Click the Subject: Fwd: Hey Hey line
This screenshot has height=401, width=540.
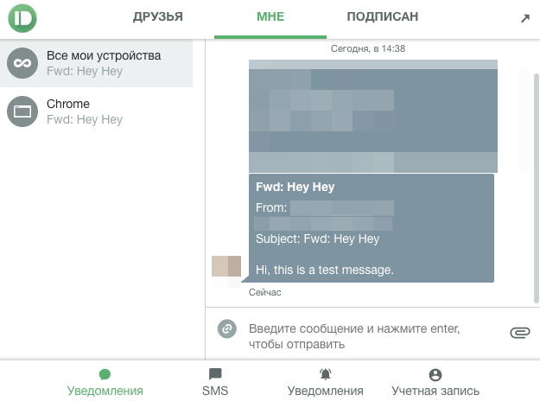coord(317,239)
